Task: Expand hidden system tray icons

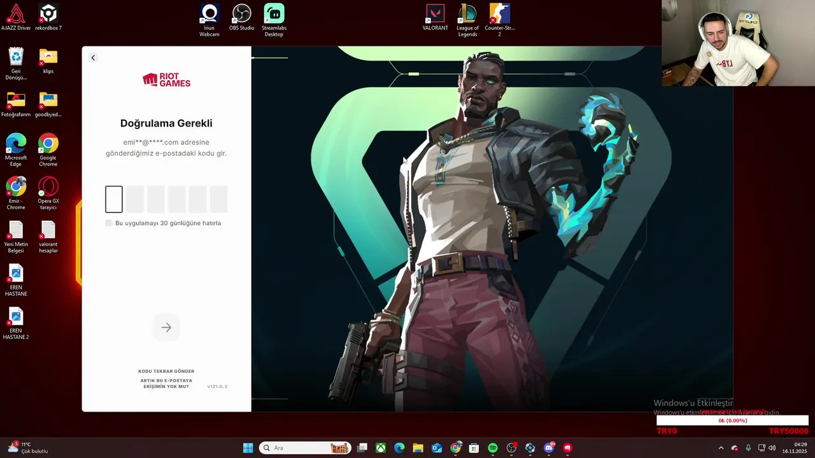Action: click(721, 448)
